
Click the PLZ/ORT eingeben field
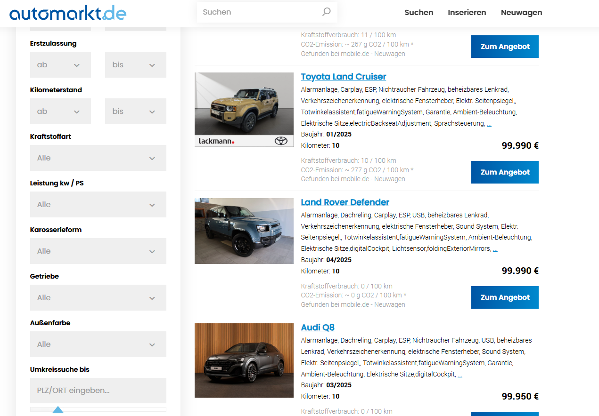coord(98,391)
